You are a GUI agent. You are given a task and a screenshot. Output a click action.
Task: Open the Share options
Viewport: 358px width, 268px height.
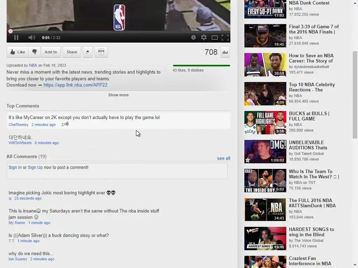coord(72,52)
